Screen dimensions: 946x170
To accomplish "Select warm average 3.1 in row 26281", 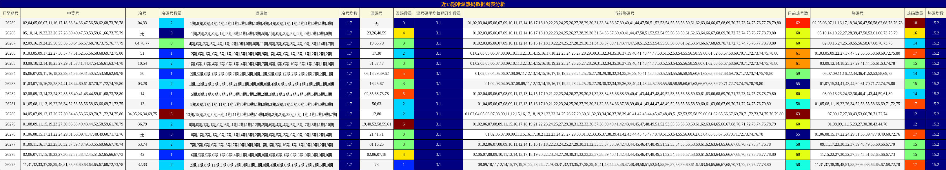I will (438, 104).
